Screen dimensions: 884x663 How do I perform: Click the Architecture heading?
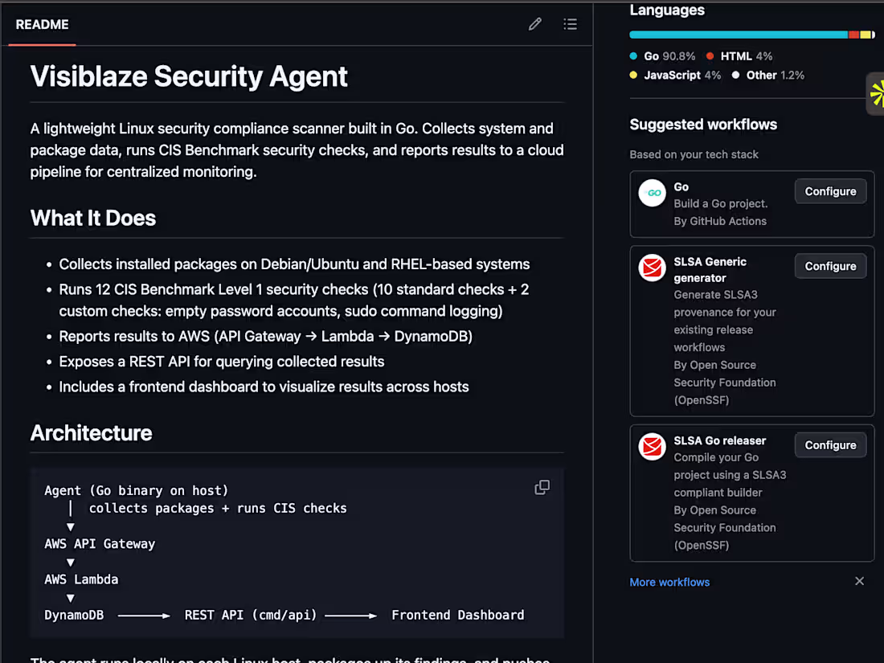tap(92, 433)
